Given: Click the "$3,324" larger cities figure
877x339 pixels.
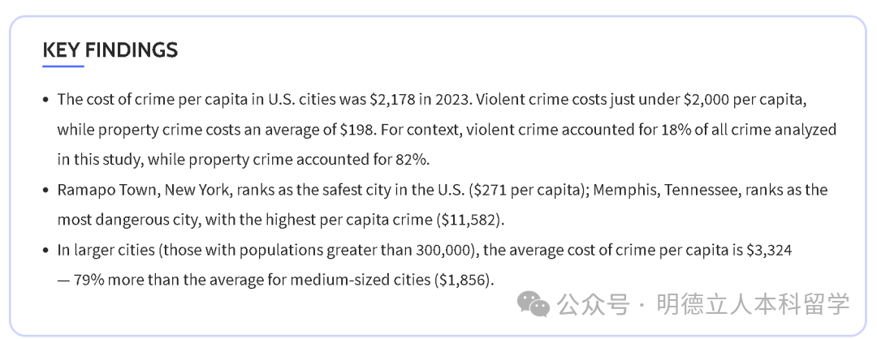Looking at the screenshot, I should (768, 251).
